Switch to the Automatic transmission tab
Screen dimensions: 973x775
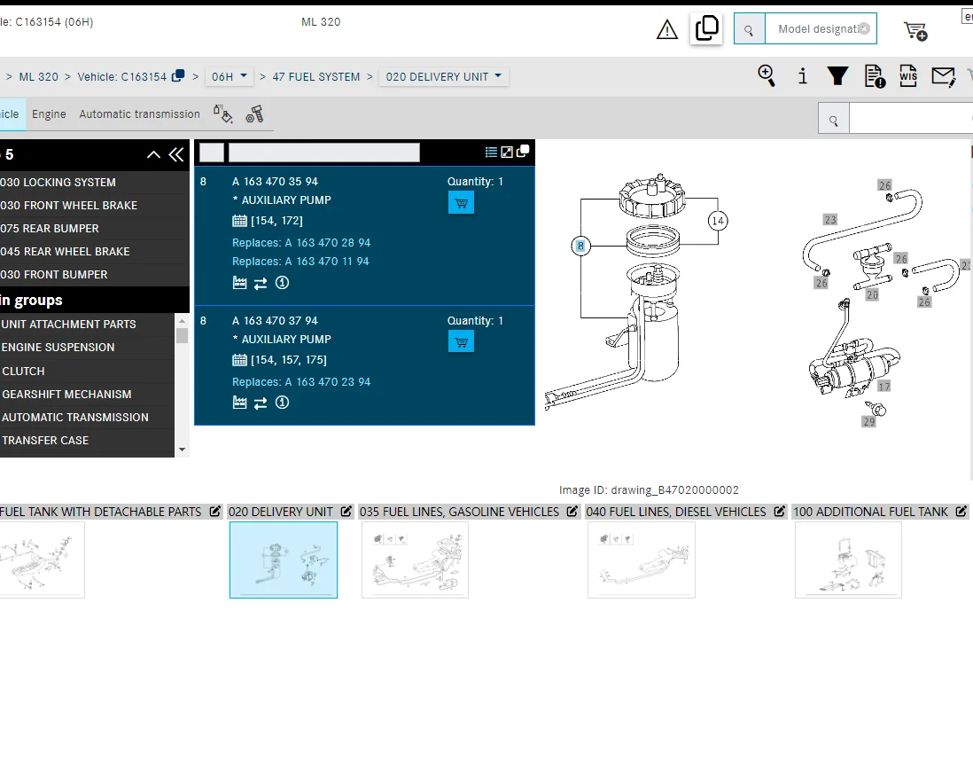pos(140,114)
